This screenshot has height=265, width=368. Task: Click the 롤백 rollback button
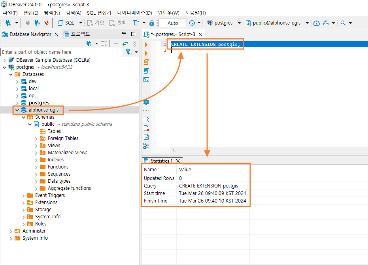coord(118,23)
